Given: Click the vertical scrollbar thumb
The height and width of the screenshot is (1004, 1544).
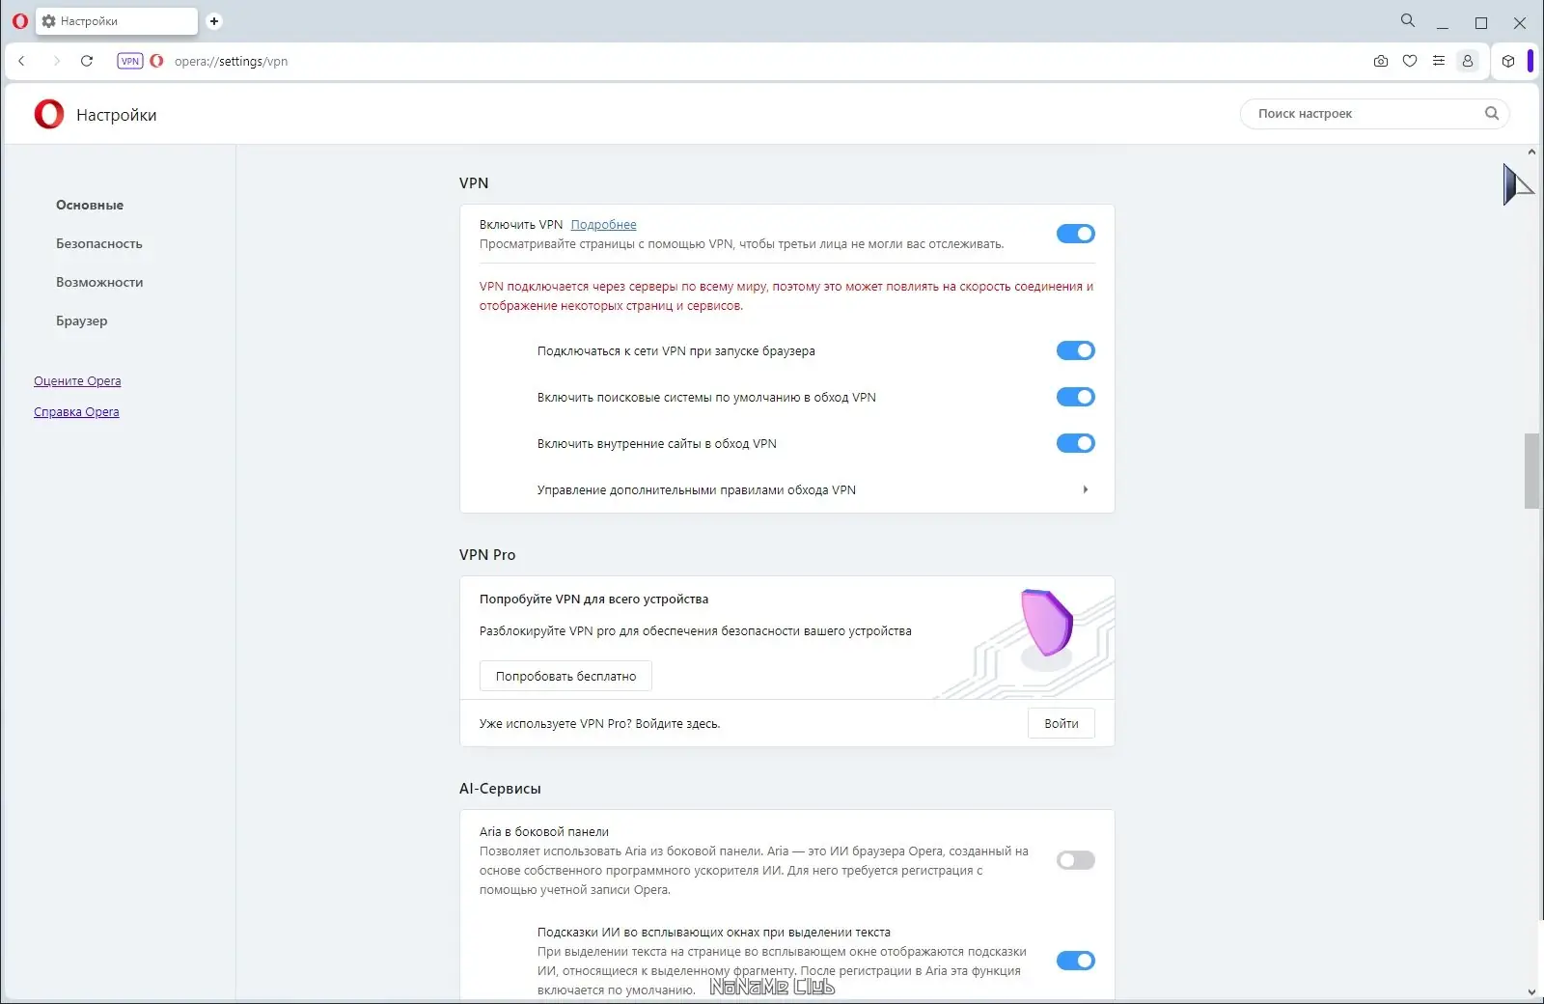Looking at the screenshot, I should [1531, 471].
